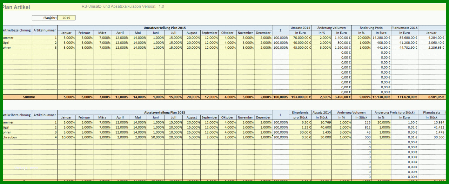The width and height of the screenshot is (449, 184).
Task: Select the 'in Stück' change value 300
Action: pos(361,137)
